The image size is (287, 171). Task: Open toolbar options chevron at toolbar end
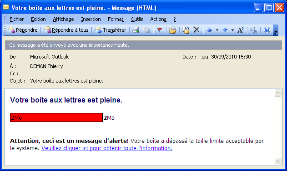click(x=276, y=30)
